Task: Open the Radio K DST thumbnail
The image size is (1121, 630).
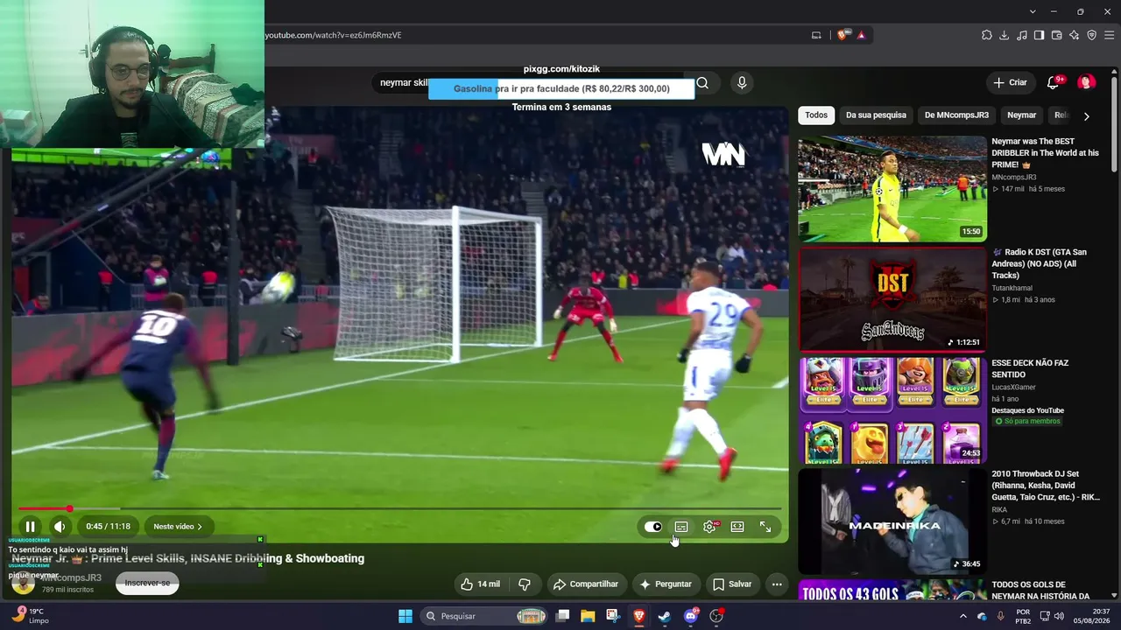Action: point(892,299)
